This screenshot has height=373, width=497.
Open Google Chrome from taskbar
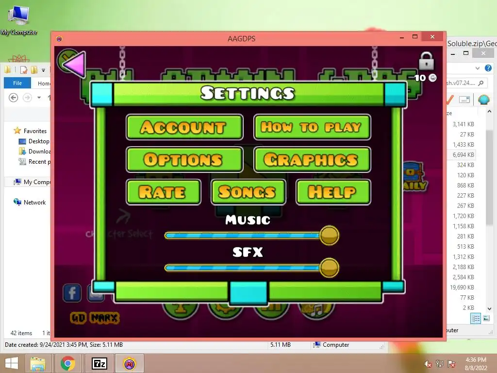(x=67, y=363)
